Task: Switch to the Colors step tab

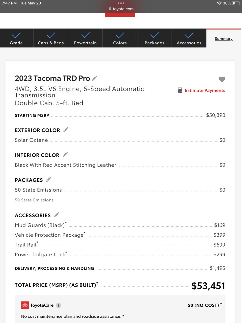Action: [120, 38]
